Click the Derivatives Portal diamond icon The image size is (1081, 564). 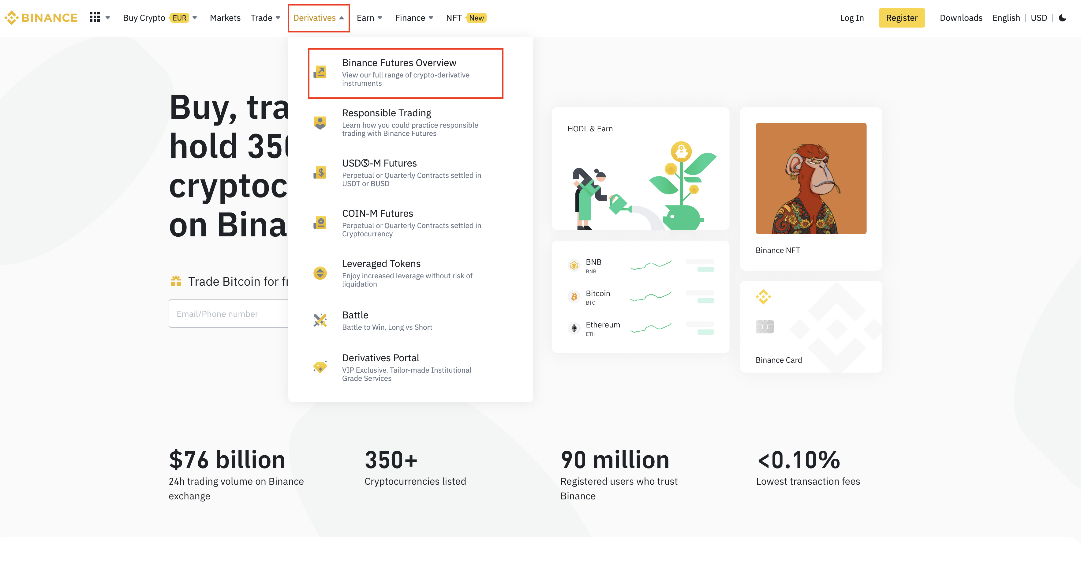click(x=320, y=367)
